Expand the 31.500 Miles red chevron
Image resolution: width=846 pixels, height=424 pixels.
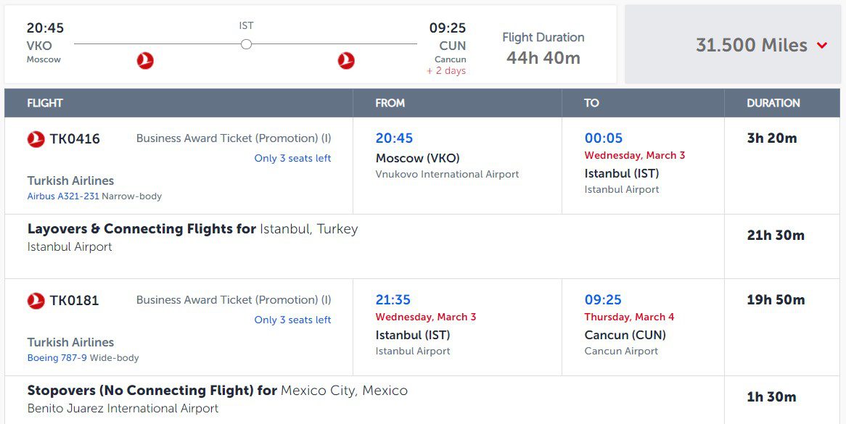(x=822, y=46)
